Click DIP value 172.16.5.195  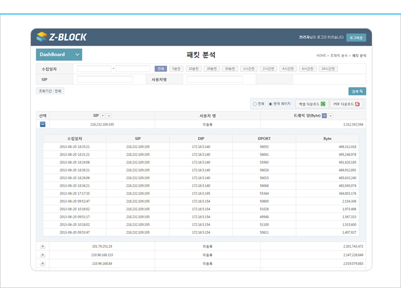pyautogui.click(x=201, y=193)
